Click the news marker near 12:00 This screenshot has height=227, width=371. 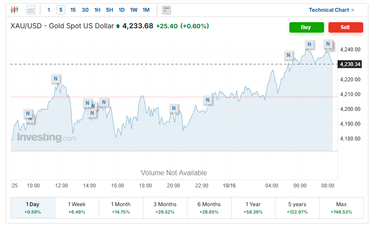56,79
